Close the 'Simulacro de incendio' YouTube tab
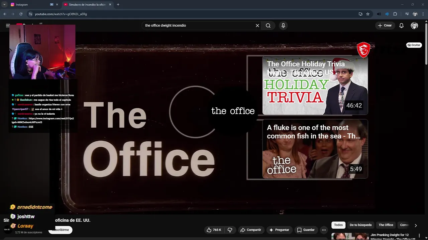Image resolution: width=428 pixels, height=240 pixels. pyautogui.click(x=110, y=5)
